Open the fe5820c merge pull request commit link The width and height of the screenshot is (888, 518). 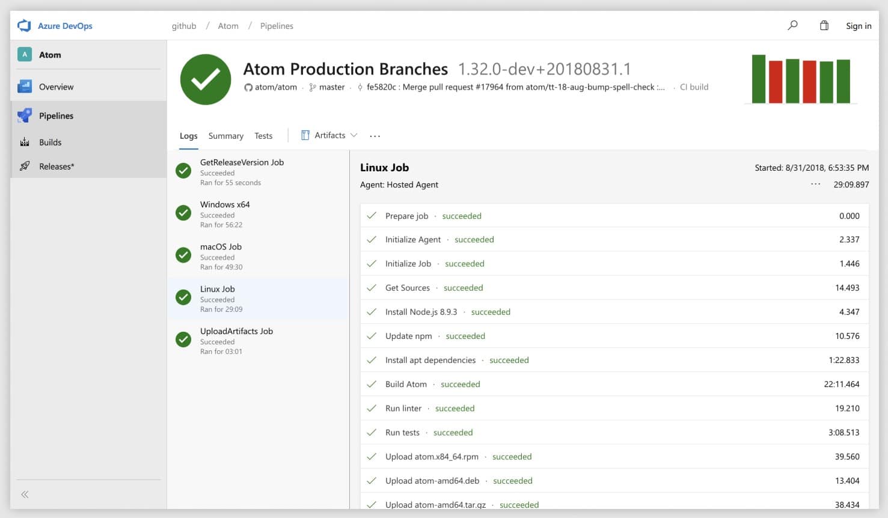coord(516,87)
